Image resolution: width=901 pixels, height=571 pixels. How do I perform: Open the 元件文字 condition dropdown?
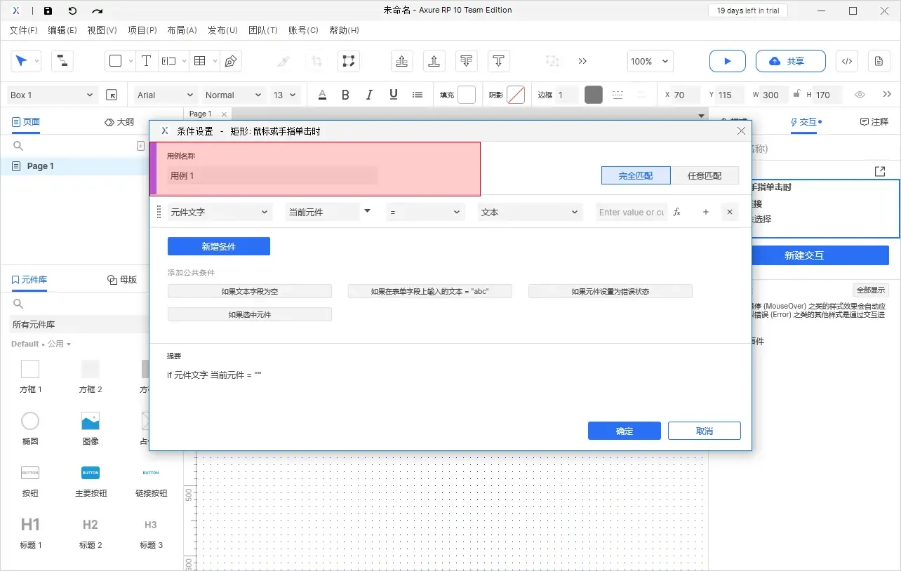[x=220, y=211]
